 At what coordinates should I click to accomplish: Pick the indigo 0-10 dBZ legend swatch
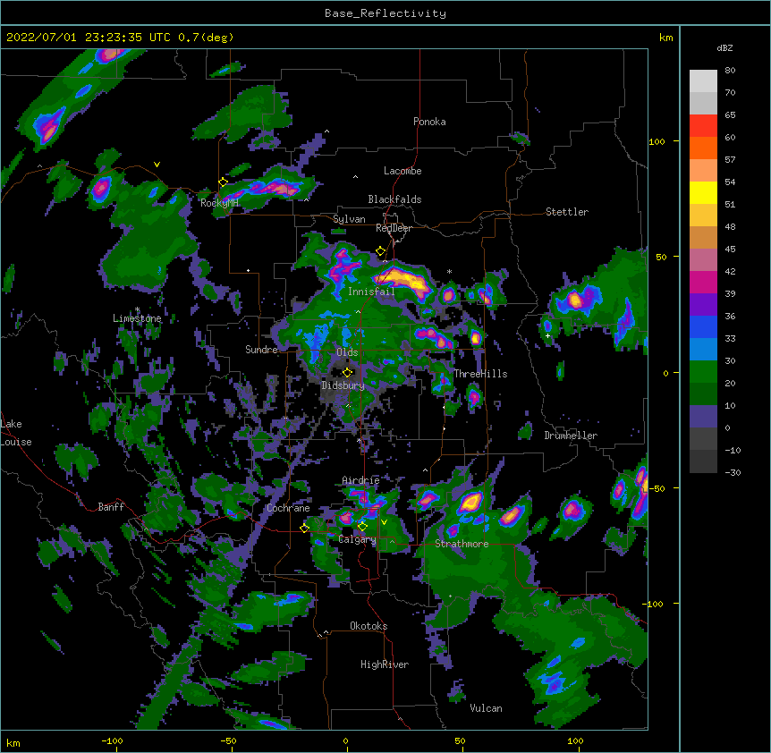tap(703, 417)
